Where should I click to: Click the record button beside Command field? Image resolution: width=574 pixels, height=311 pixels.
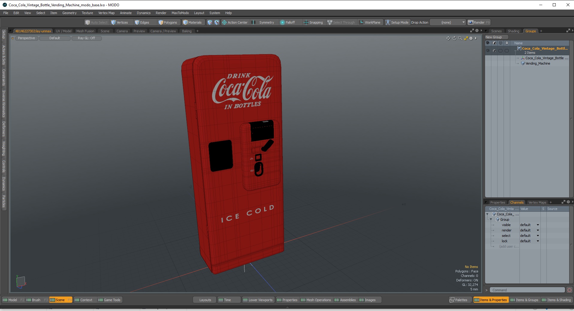(570, 290)
